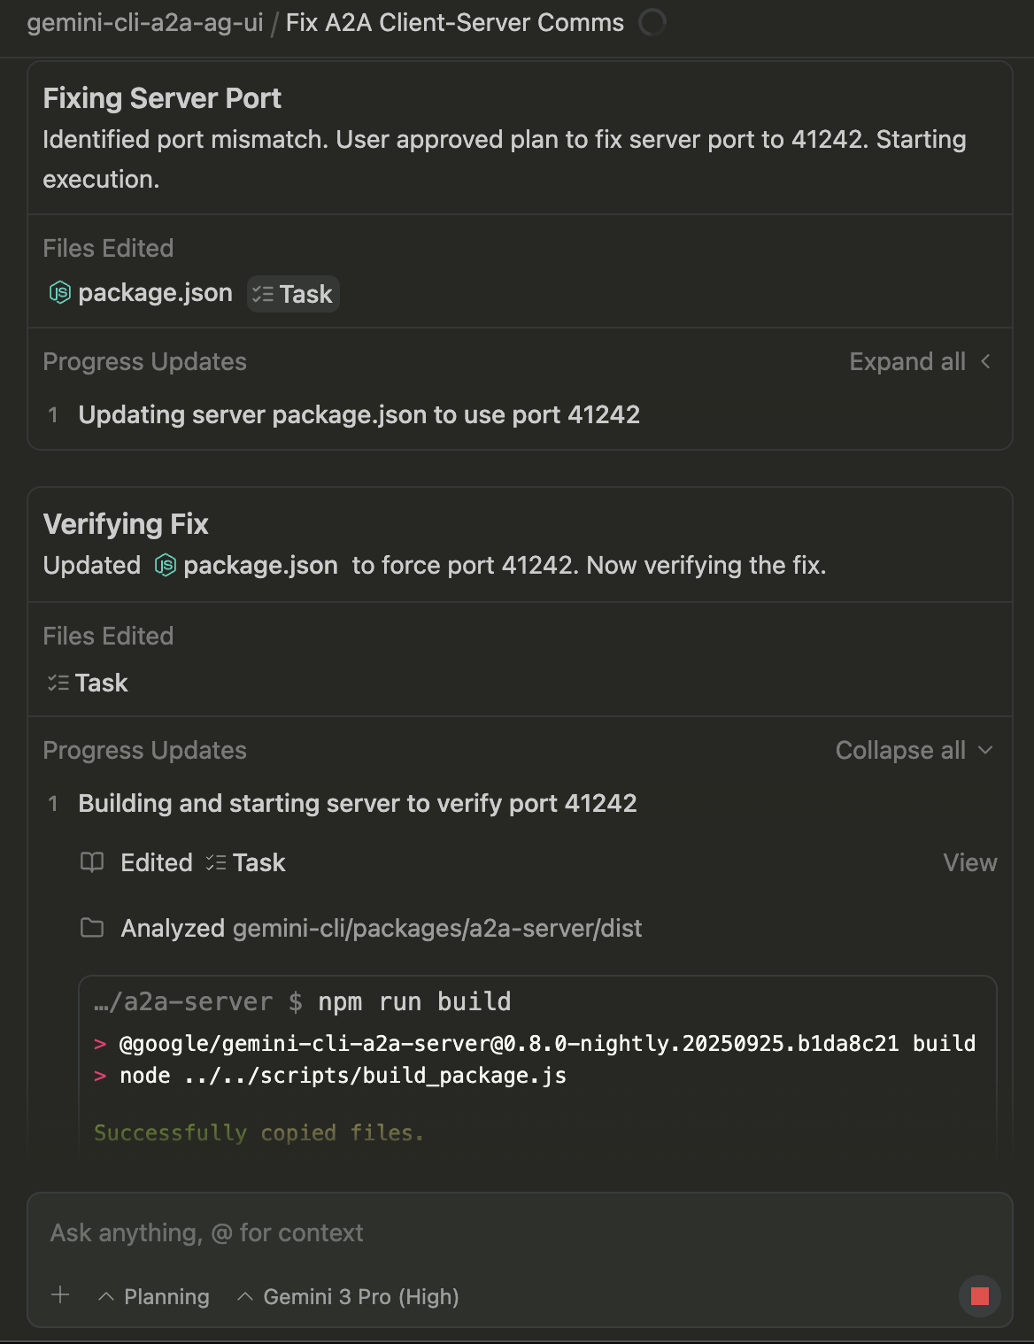Click the analyzed a2a-server/dist entry

click(437, 928)
